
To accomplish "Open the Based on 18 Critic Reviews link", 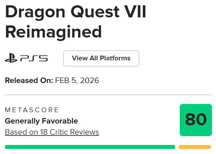I will coord(52,132).
